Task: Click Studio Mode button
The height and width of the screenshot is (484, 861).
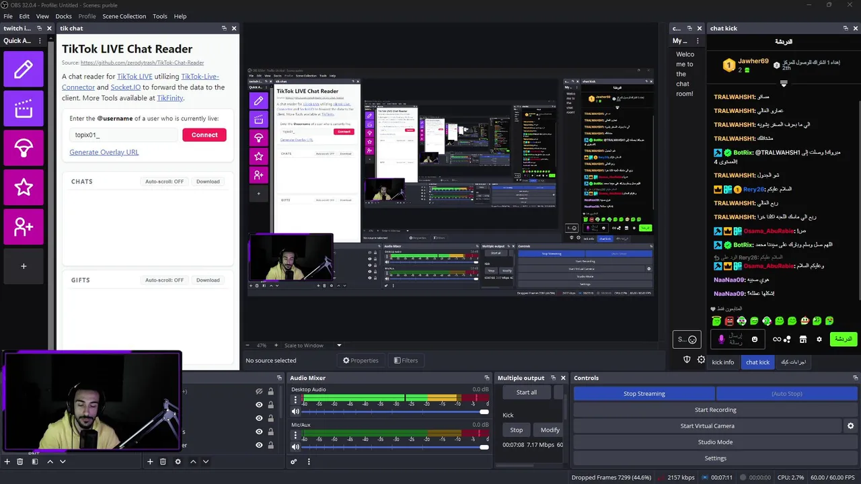Action: 716,442
